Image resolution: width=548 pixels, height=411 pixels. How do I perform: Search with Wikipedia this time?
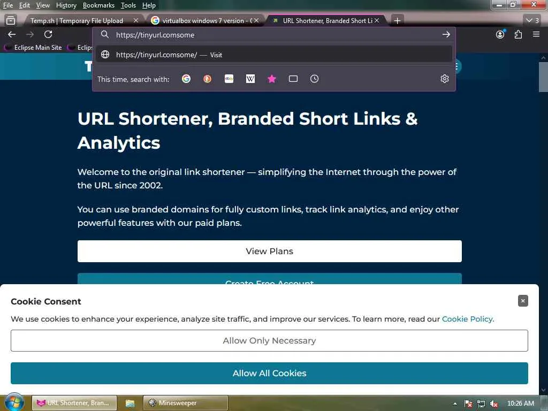tap(250, 79)
